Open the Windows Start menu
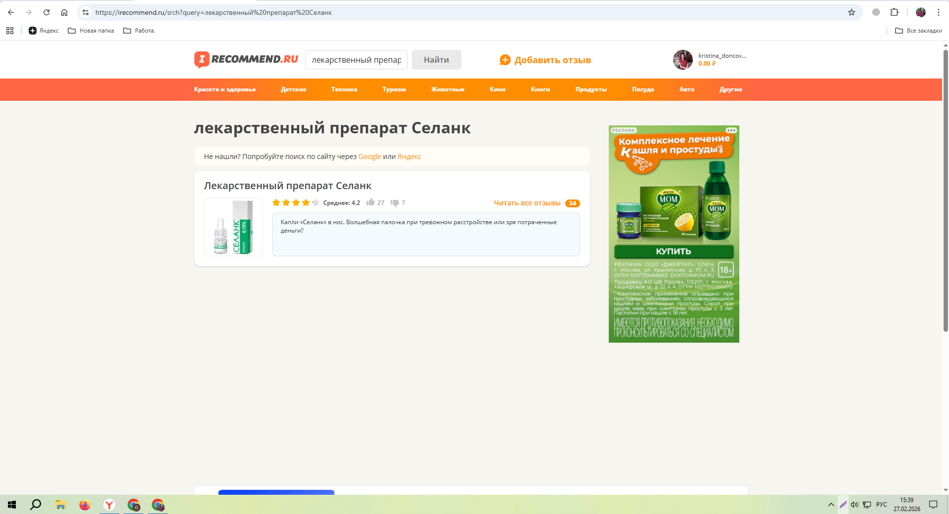The width and height of the screenshot is (949, 514). pos(12,505)
